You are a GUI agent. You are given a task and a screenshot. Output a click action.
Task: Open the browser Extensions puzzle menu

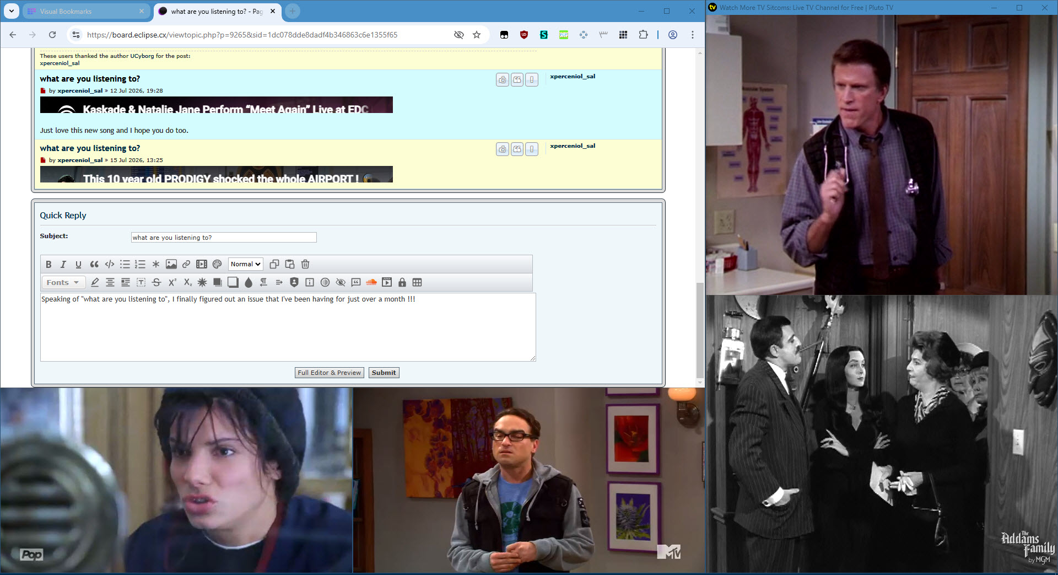[643, 35]
